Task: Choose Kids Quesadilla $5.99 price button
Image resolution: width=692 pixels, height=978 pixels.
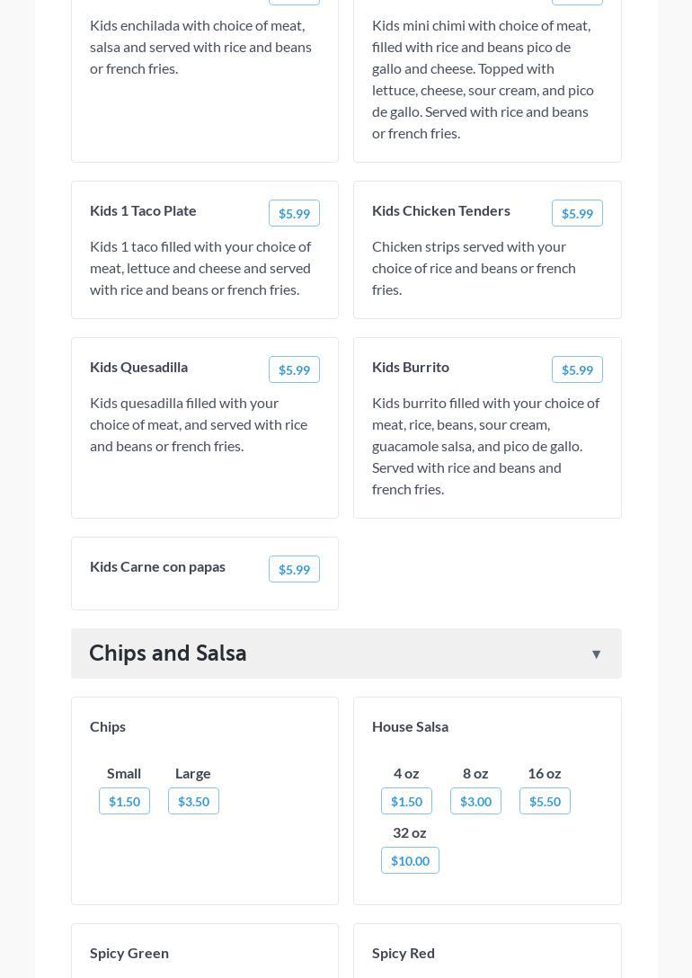Action: pyautogui.click(x=294, y=369)
